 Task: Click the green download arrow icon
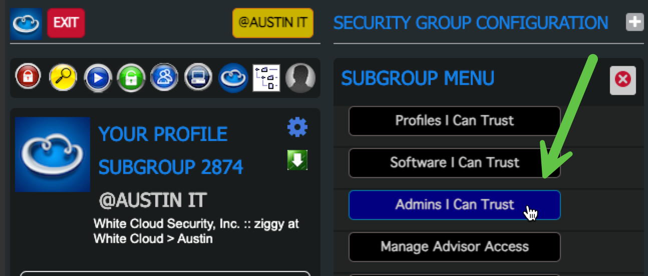click(x=297, y=160)
